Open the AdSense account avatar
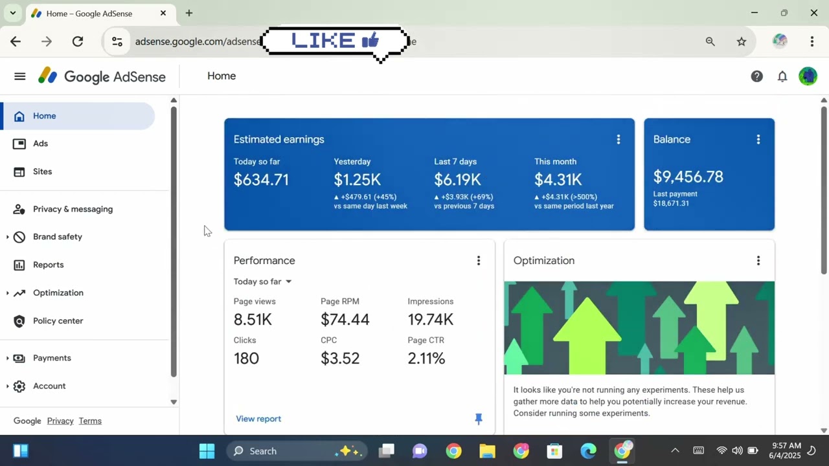 click(808, 76)
